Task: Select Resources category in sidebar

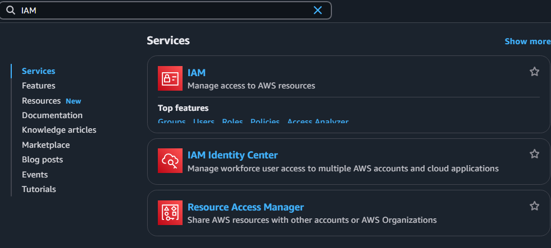Action: [x=41, y=101]
